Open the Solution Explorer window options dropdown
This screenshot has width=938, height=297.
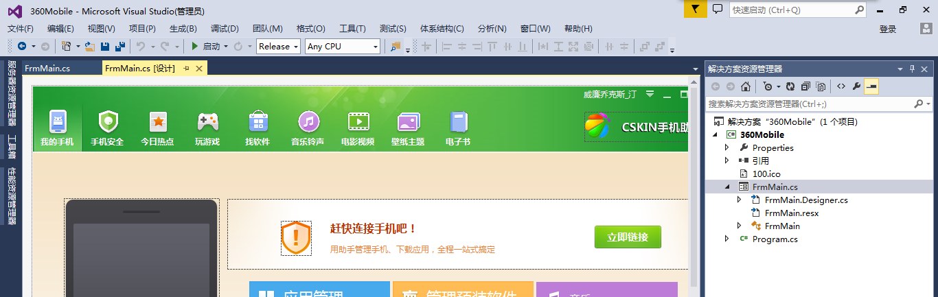click(900, 69)
